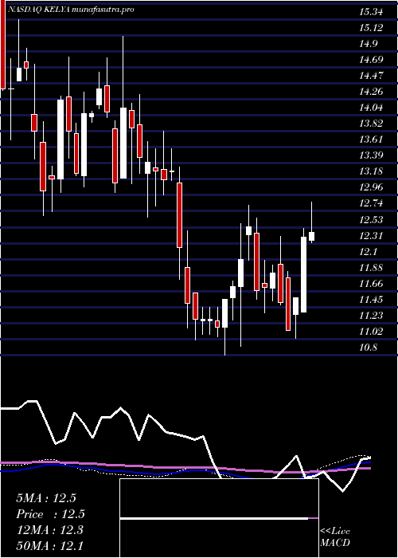This screenshot has width=398, height=558.
Task: Click the 14.47 price axis label
Action: (x=371, y=76)
